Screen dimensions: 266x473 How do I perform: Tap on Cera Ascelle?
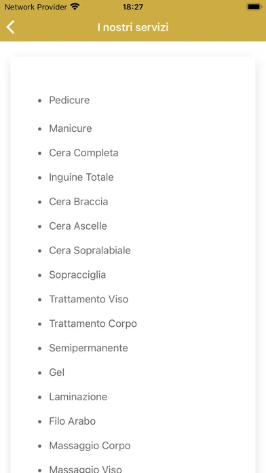(x=78, y=226)
